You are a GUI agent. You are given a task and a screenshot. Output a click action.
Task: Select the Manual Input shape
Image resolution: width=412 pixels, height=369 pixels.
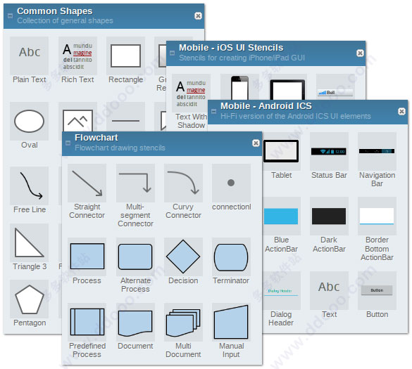[x=231, y=322]
